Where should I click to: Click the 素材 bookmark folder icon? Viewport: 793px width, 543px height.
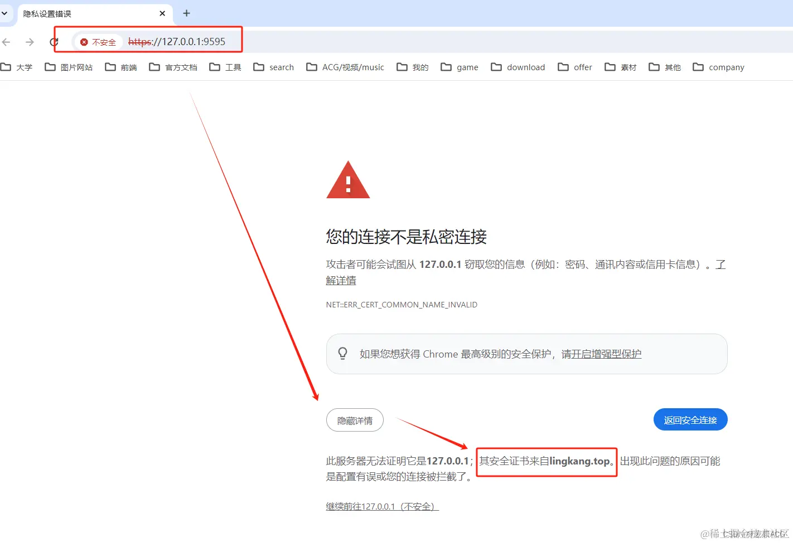coord(611,67)
